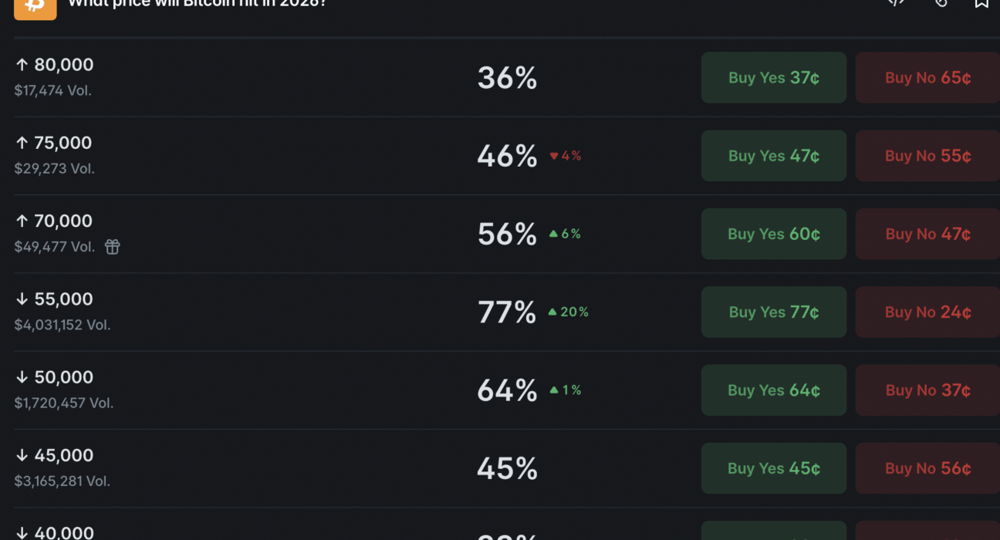Choose Buy Yes 60¢ for 70,000

(774, 234)
